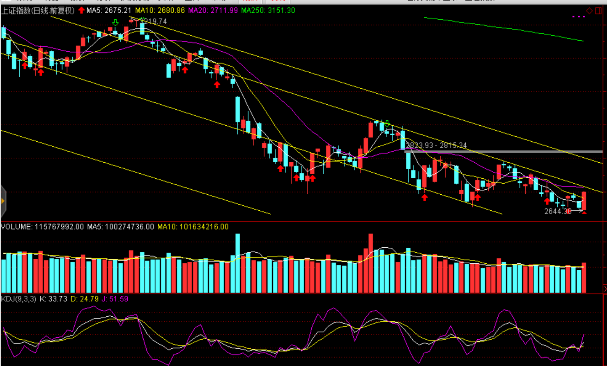This screenshot has width=607, height=366.
Task: Click the 2644.30 low price label
Action: pyautogui.click(x=558, y=211)
